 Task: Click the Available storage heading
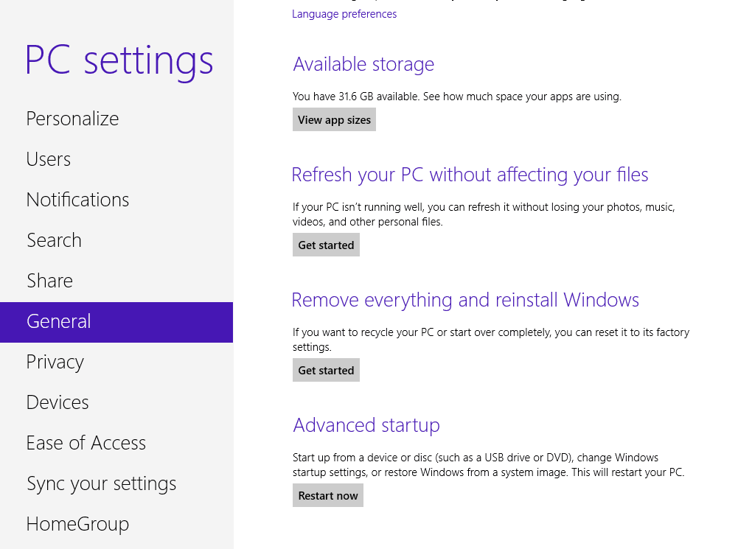click(363, 64)
